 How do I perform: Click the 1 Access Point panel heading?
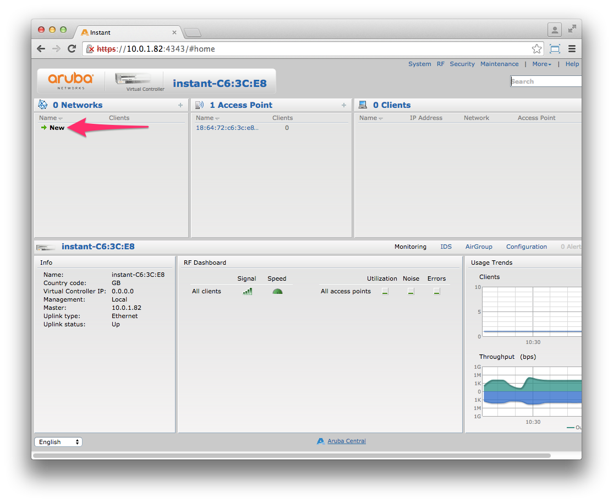[x=241, y=105]
